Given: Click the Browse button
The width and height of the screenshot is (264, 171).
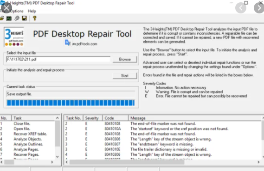Looking at the screenshot, I should coord(125,59).
